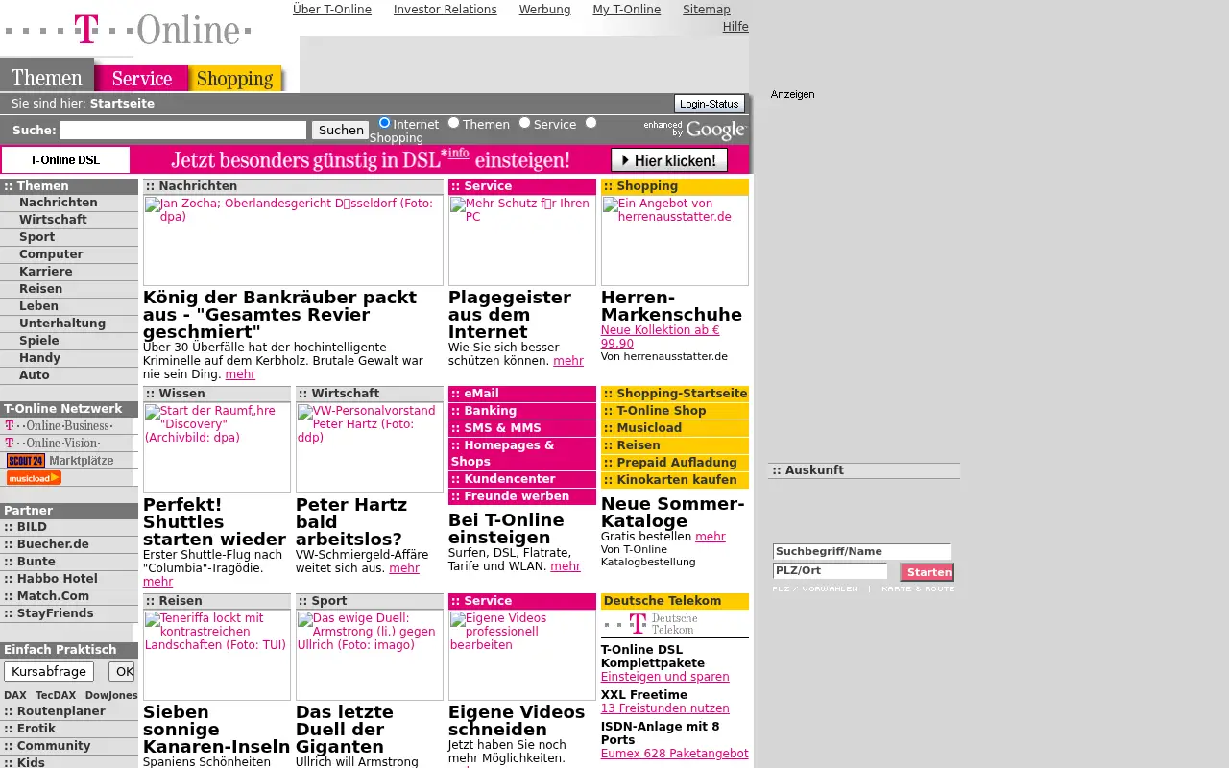Click OK next to Kursabfrage
This screenshot has width=1229, height=768.
point(122,672)
